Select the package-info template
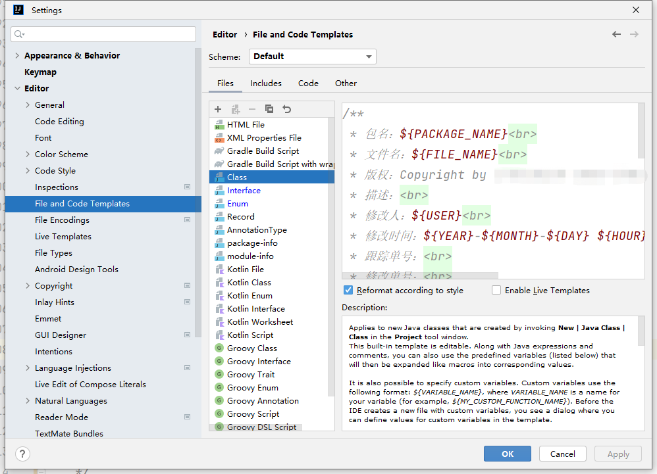Image resolution: width=657 pixels, height=474 pixels. click(x=252, y=243)
